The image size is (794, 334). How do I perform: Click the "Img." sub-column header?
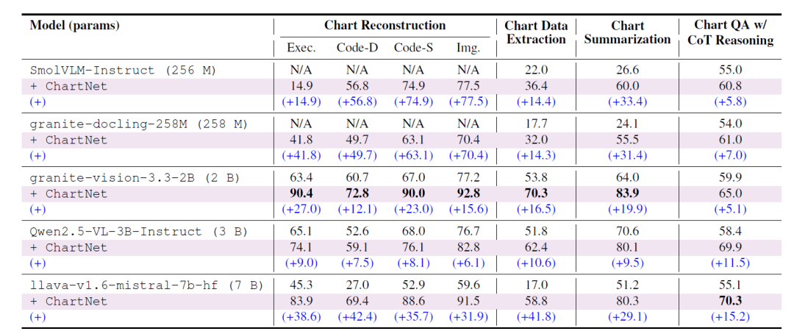tap(468, 48)
